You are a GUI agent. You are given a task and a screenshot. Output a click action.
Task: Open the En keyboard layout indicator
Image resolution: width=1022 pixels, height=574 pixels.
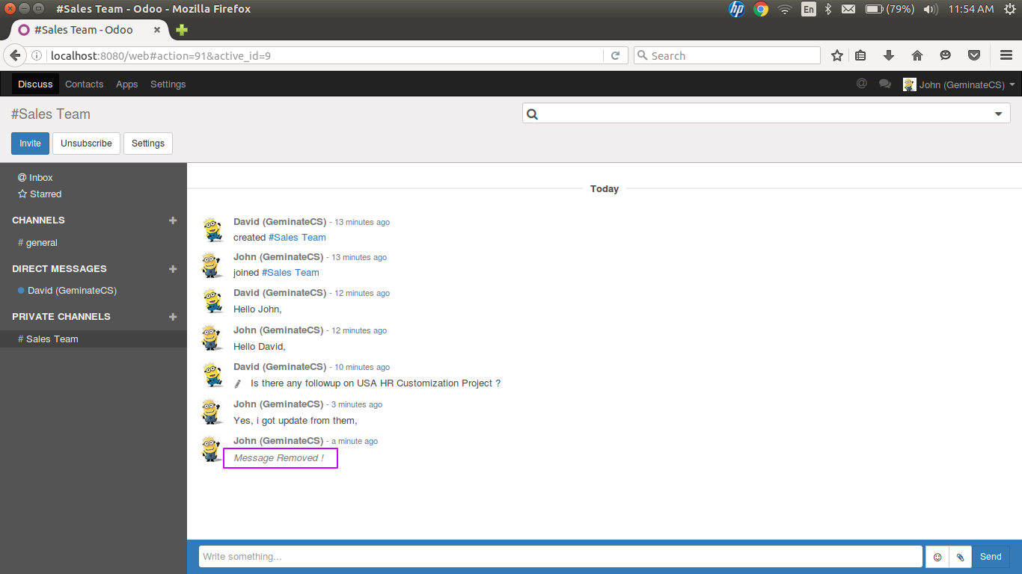click(x=809, y=9)
